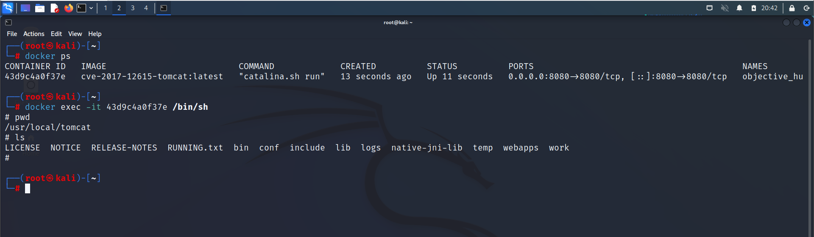Click the 'pwd' command line
The width and height of the screenshot is (814, 237).
(x=22, y=117)
